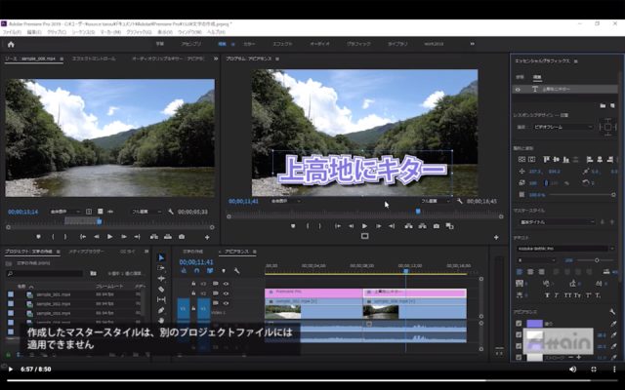Switch to the Effect Controls tab
This screenshot has height=390, width=625.
click(94, 58)
